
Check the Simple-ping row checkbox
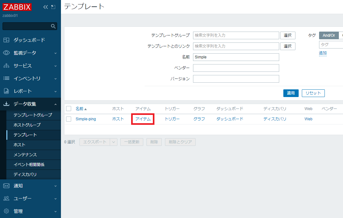(69, 119)
